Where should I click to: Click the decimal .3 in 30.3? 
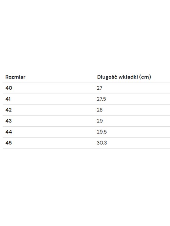(105, 143)
